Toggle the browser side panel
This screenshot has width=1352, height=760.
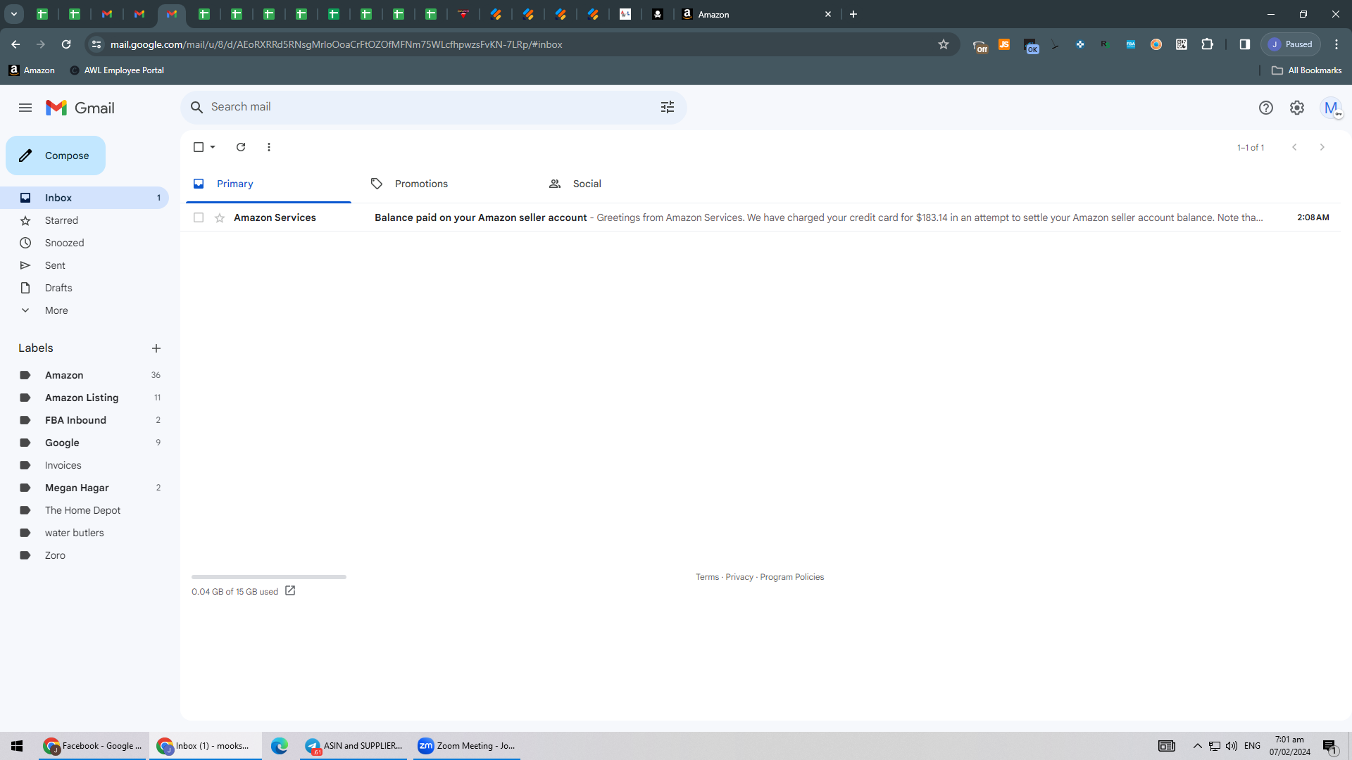1245,44
